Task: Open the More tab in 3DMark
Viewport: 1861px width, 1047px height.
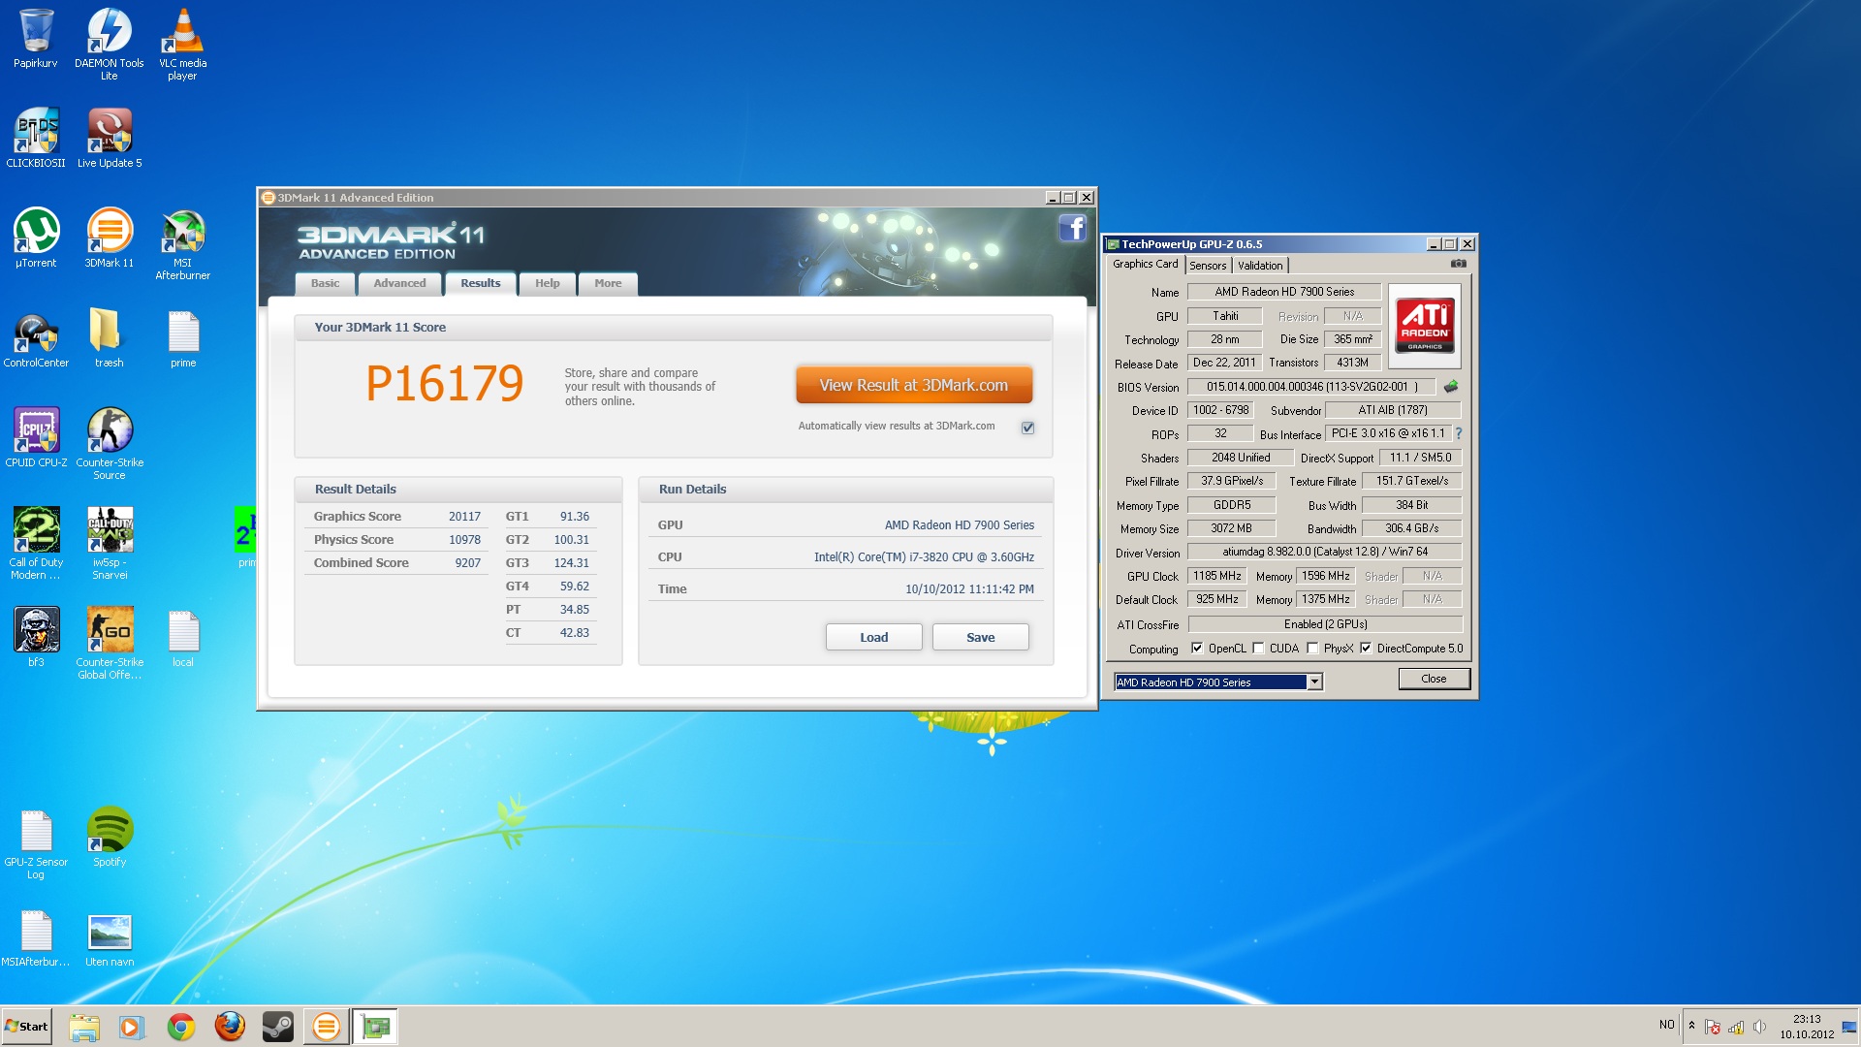Action: tap(608, 283)
